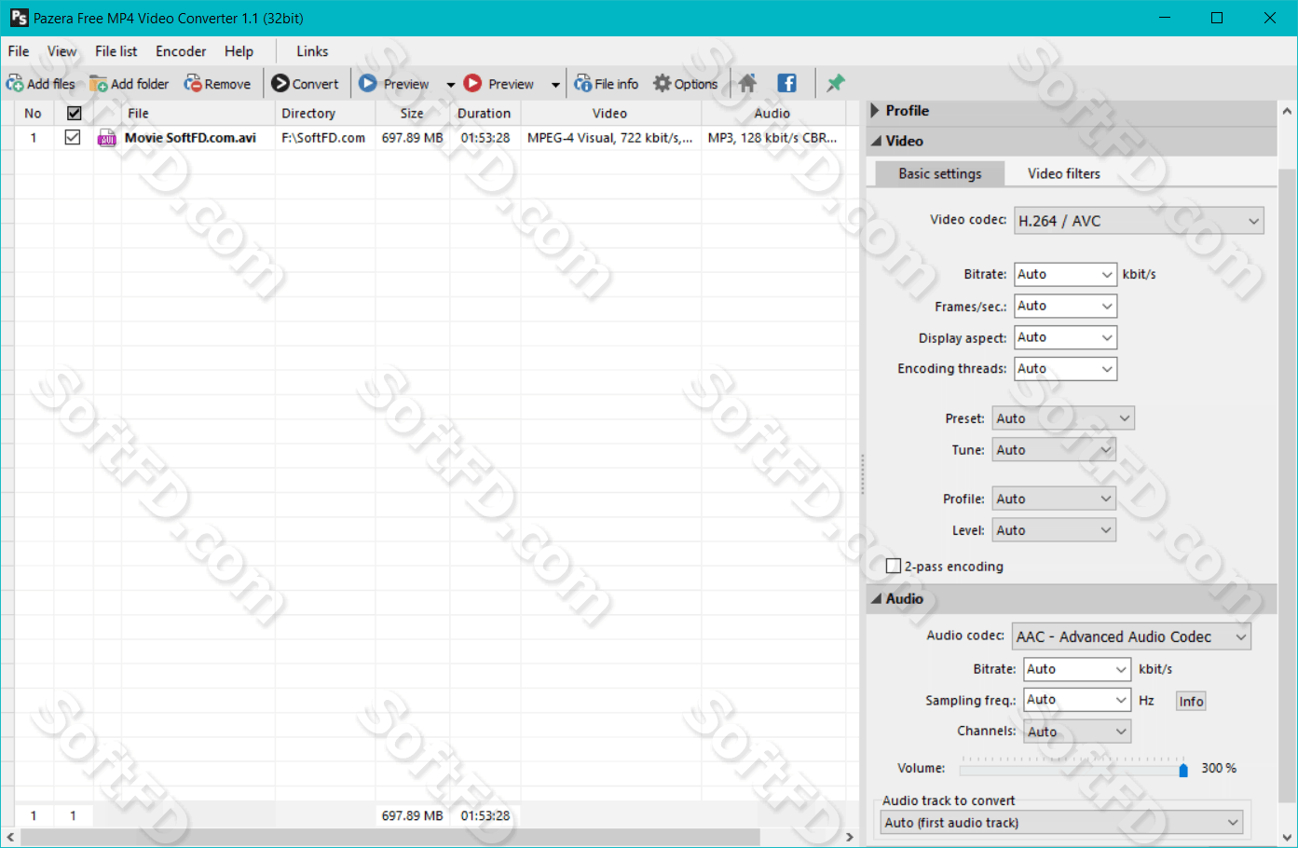Open File info from the toolbar
The image size is (1298, 848).
pyautogui.click(x=606, y=84)
